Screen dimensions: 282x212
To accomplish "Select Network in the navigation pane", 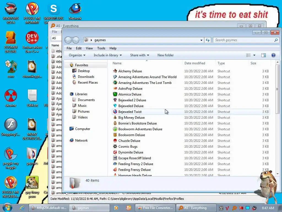I will click(81, 140).
